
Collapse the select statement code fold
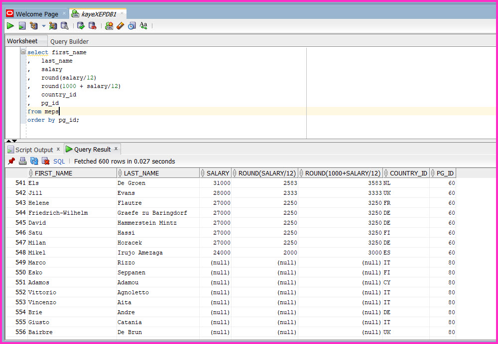23,52
